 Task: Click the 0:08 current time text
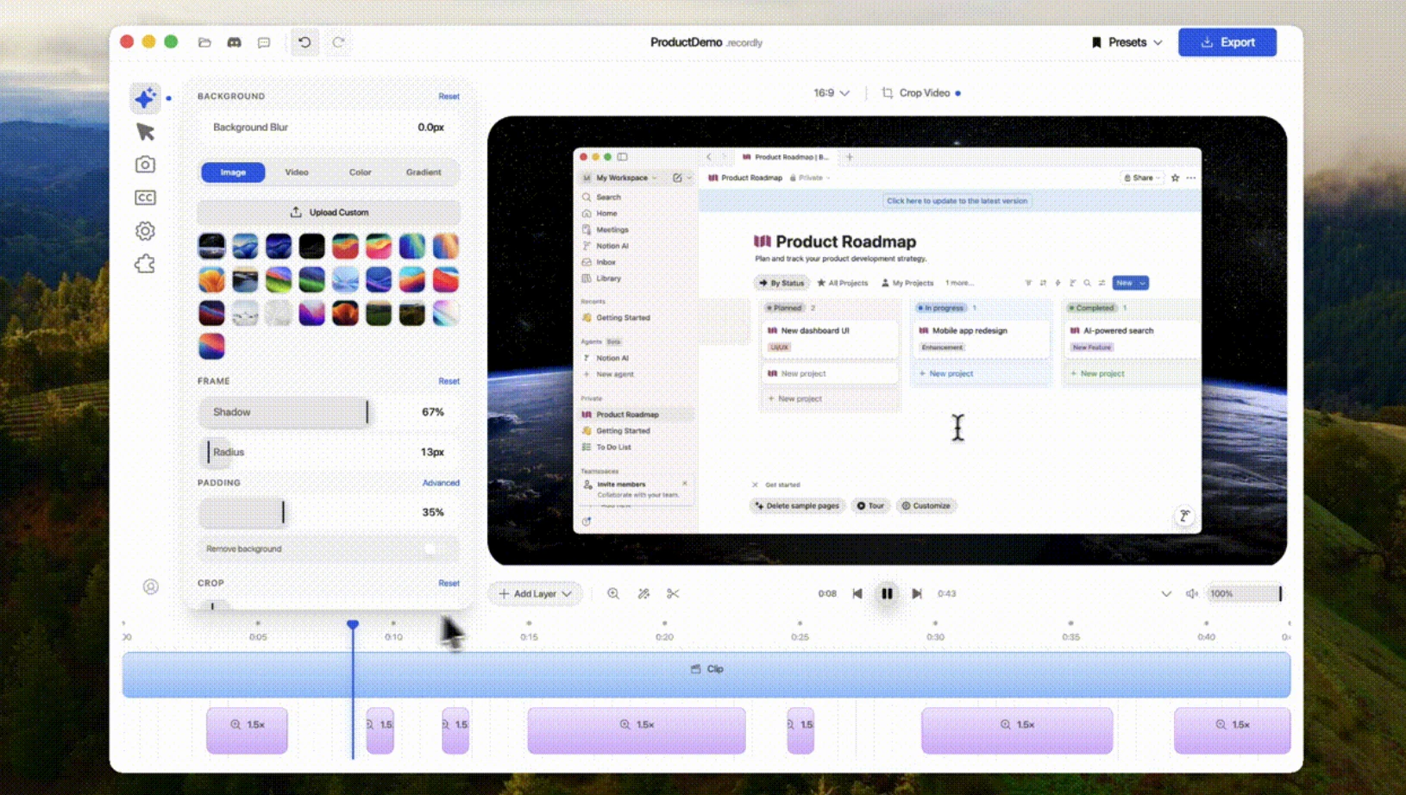[x=827, y=593]
